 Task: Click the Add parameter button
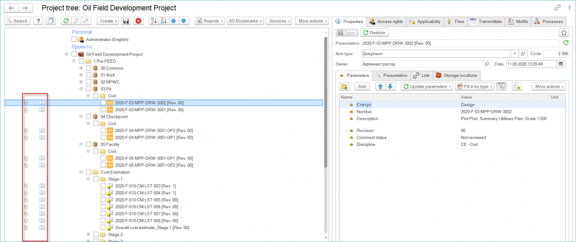point(361,86)
